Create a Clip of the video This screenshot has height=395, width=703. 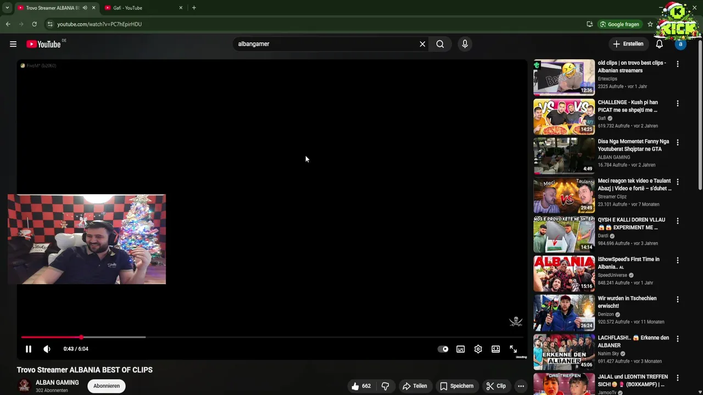pos(495,386)
